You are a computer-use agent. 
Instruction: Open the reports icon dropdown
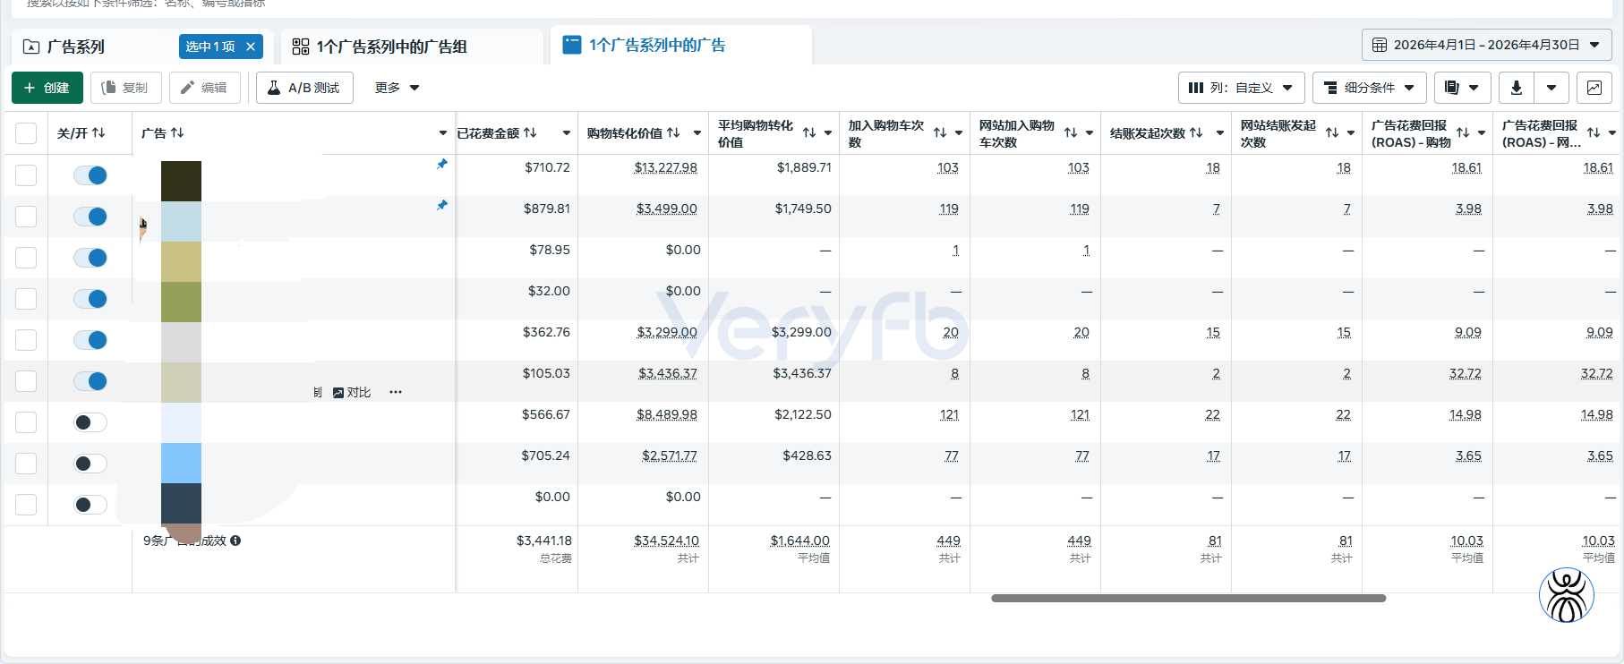tap(1462, 88)
